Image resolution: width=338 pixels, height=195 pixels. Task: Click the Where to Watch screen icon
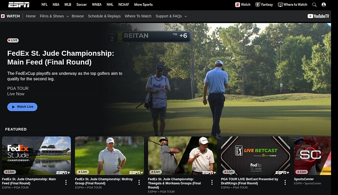pyautogui.click(x=280, y=4)
